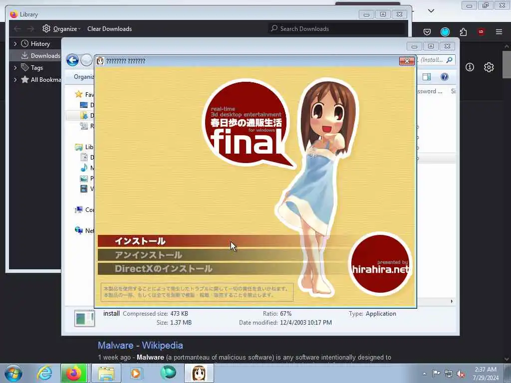Select Favorites star in Explorer sidebar
The height and width of the screenshot is (383, 511).
point(78,94)
